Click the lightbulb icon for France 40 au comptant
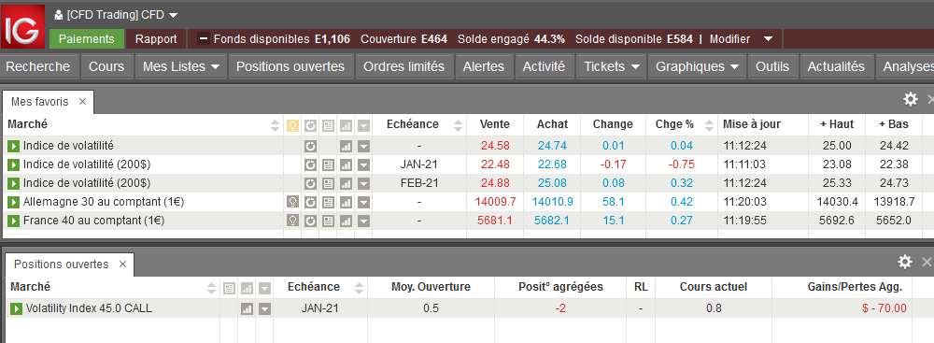Screen dimensions: 934x343 (x=291, y=221)
